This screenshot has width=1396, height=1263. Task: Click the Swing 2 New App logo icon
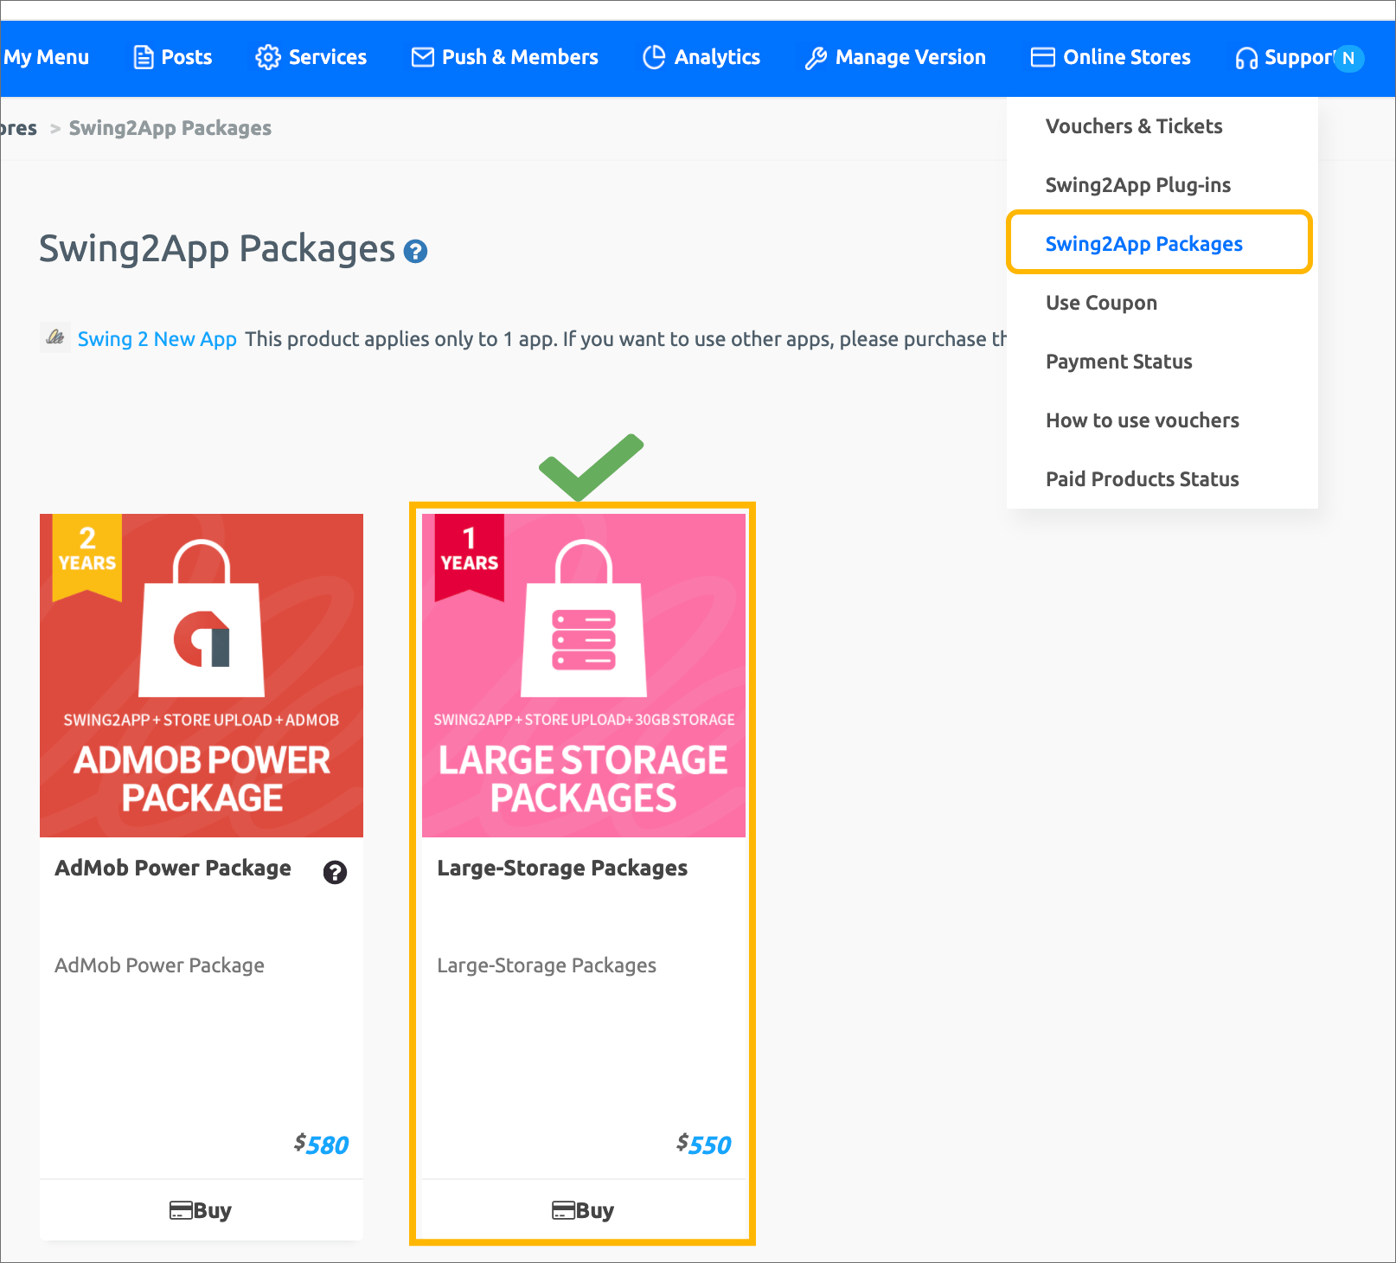point(55,337)
